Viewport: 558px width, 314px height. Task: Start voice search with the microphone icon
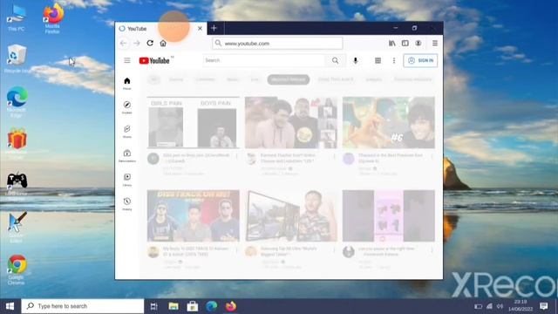355,60
